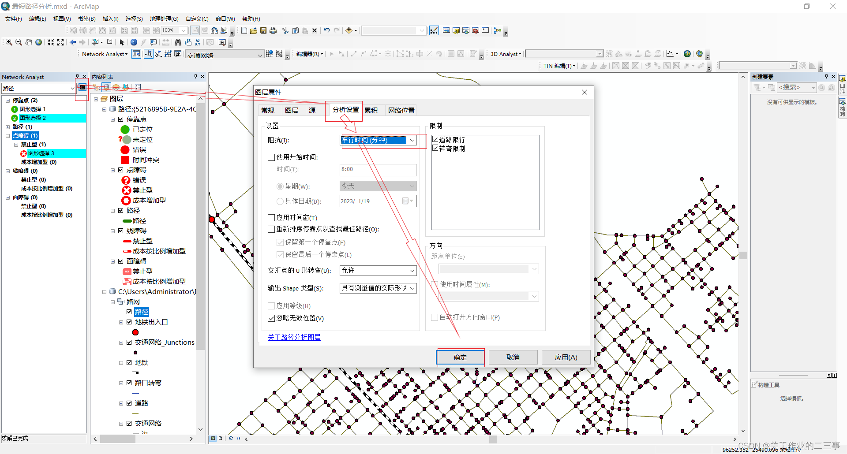Click the Add Data icon
This screenshot has height=454, width=847.
click(349, 30)
